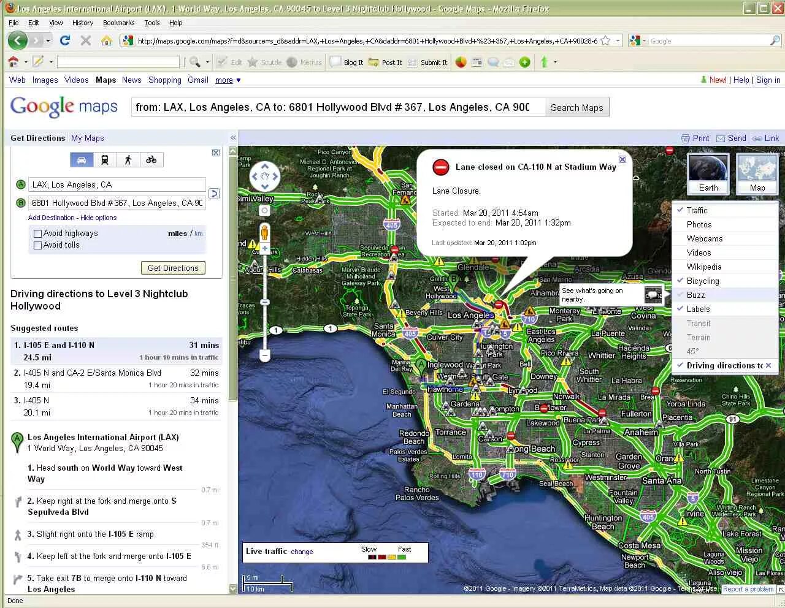Open the Google 'more' dropdown
This screenshot has height=608, width=785.
pos(228,80)
